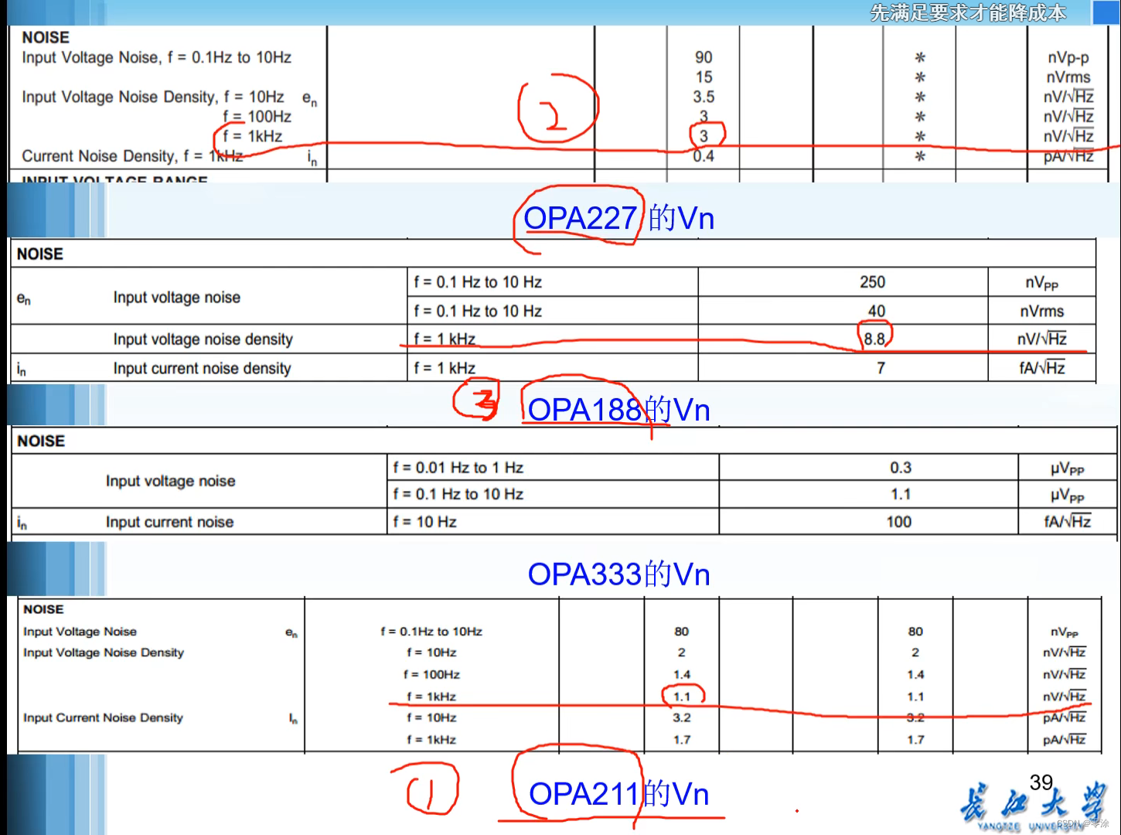The height and width of the screenshot is (835, 1121).
Task: Select "Input Voltage Noise, f = 0.1Hz to 10Hz" row label
Action: 156,57
